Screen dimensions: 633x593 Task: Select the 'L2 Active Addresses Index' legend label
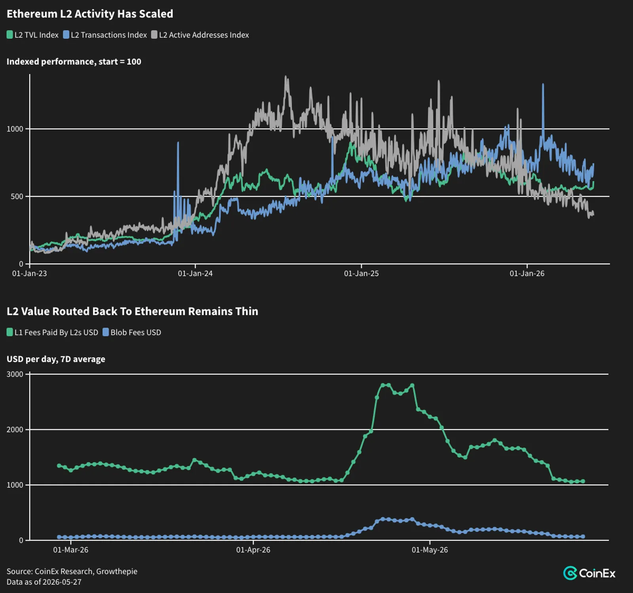pyautogui.click(x=204, y=35)
